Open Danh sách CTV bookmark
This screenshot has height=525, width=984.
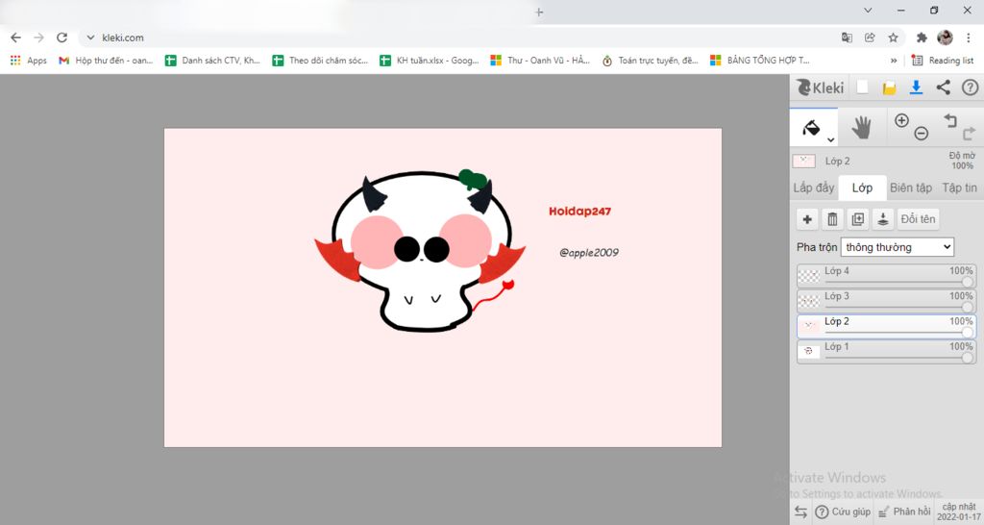pyautogui.click(x=212, y=61)
